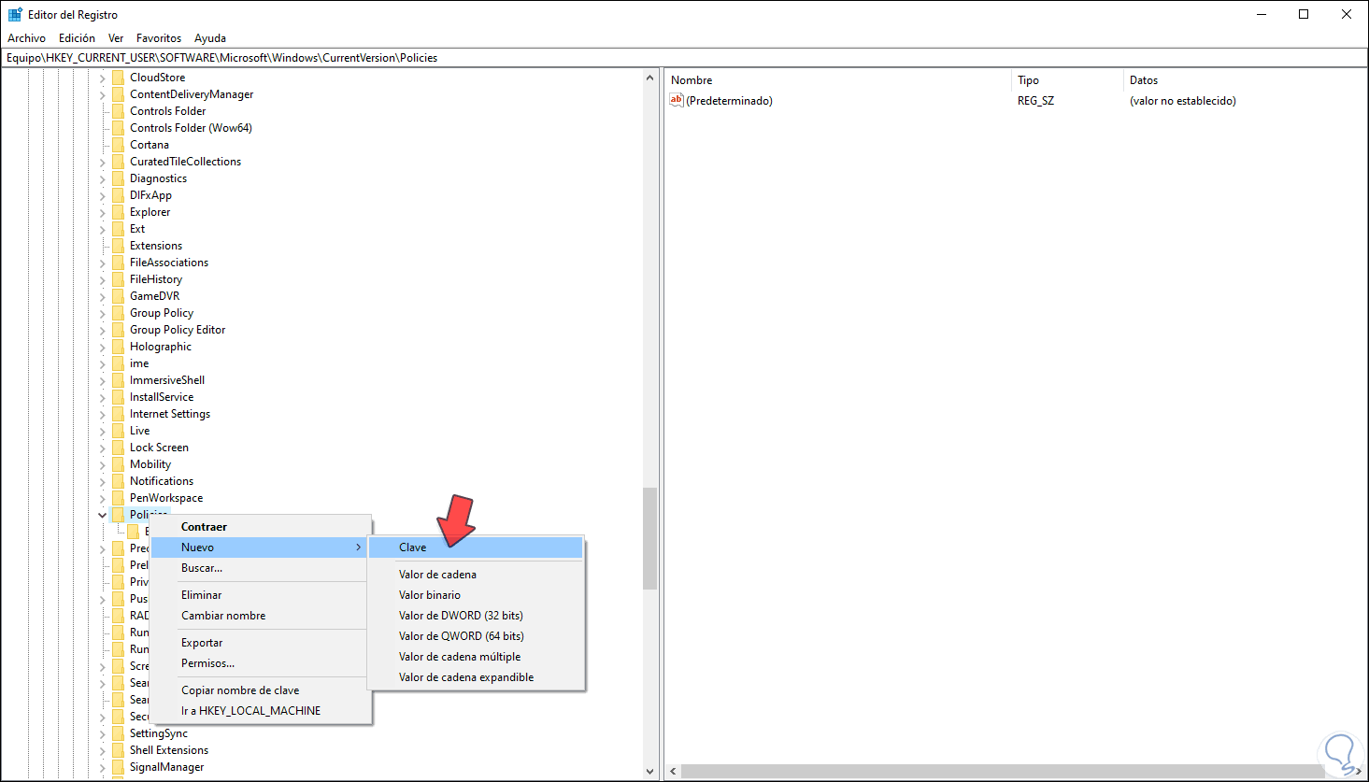The image size is (1369, 782).
Task: Expand the Shell Extensions key
Action: 102,750
